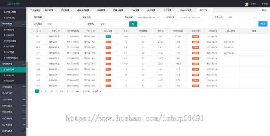Switch to the 商家管理 tab
The height and width of the screenshot is (136, 270).
coord(101,10)
